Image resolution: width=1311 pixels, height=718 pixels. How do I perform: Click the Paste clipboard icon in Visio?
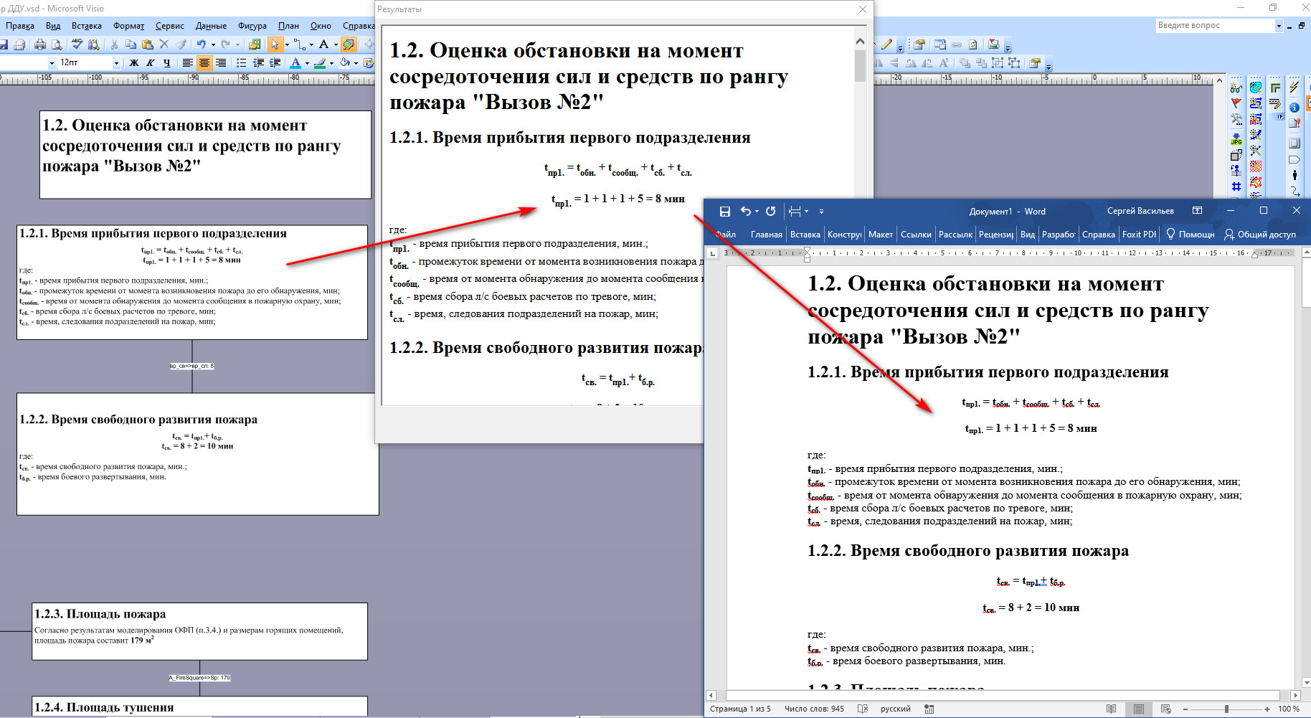tap(148, 44)
